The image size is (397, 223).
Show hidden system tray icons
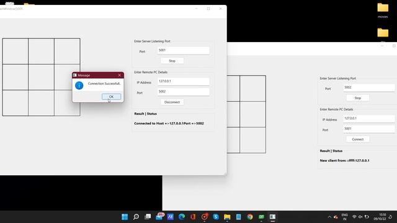point(329,217)
